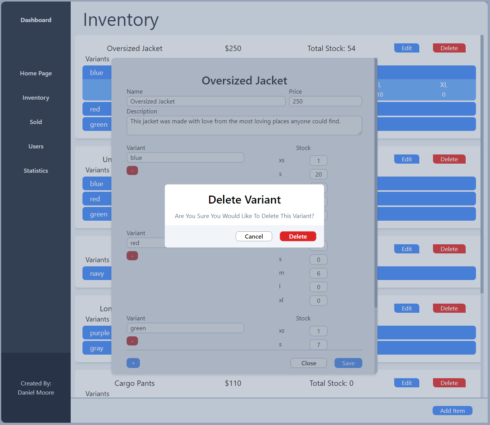Click the red variant s stock field
The height and width of the screenshot is (425, 490).
[x=319, y=259]
